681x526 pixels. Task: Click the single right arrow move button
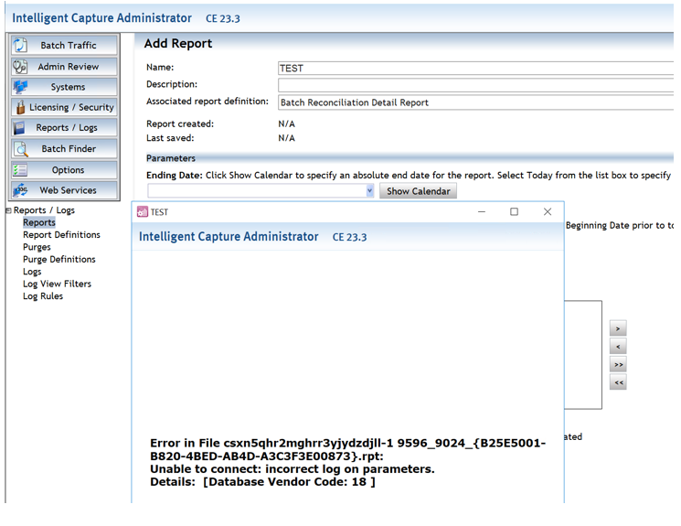[x=618, y=328]
